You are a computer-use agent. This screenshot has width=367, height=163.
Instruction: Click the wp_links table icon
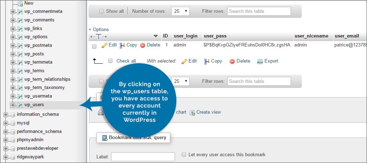click(20, 29)
